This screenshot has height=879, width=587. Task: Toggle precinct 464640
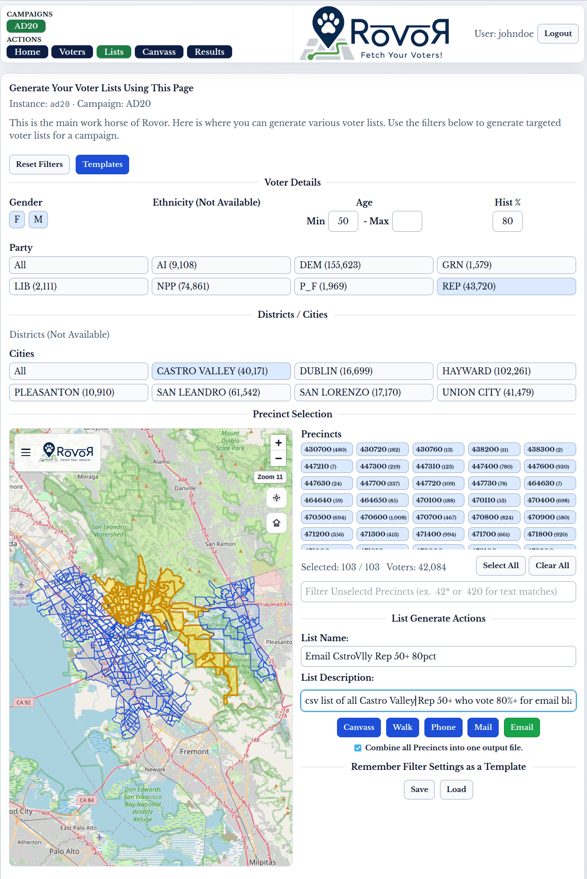point(327,500)
